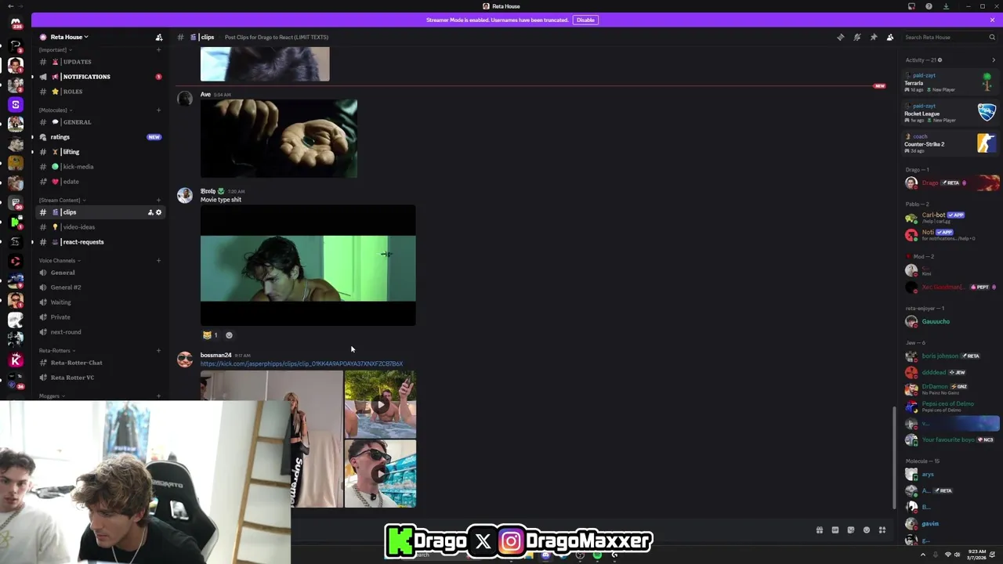Open the kick.com jasperphipps clip link

click(x=302, y=363)
